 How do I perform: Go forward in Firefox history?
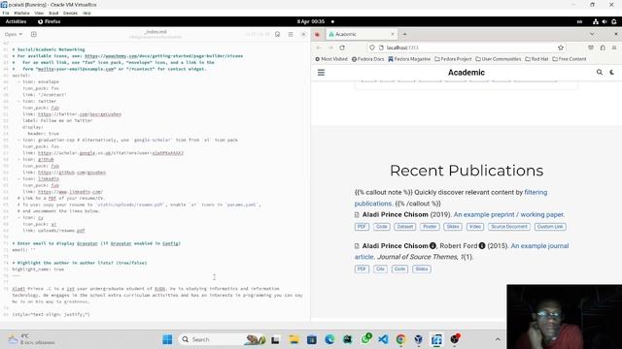(x=330, y=48)
